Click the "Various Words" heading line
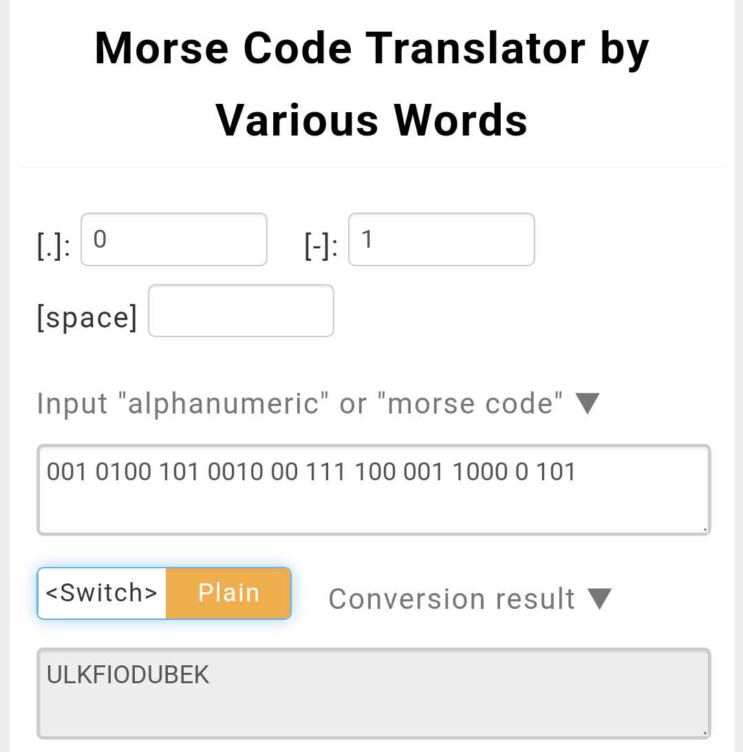 [x=371, y=120]
